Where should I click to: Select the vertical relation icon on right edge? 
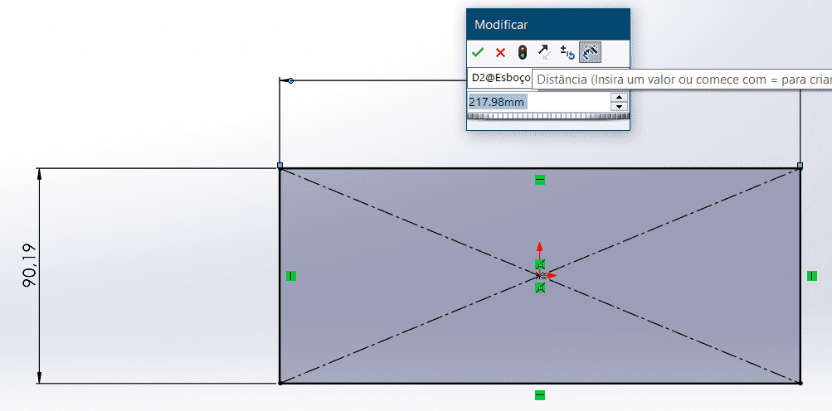[812, 276]
